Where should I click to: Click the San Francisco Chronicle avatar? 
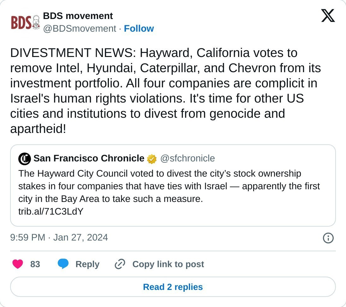coord(25,159)
